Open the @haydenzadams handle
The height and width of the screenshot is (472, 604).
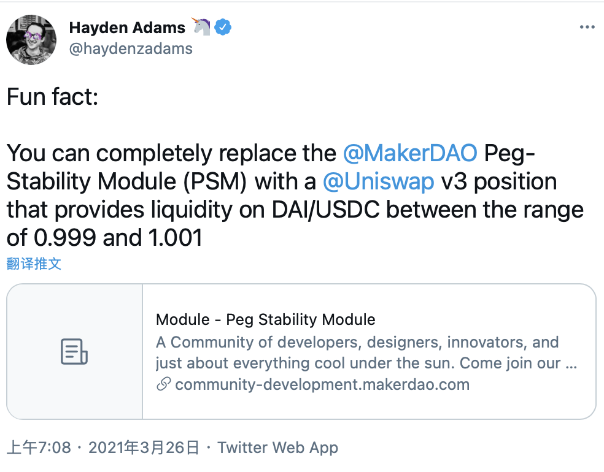tap(131, 49)
